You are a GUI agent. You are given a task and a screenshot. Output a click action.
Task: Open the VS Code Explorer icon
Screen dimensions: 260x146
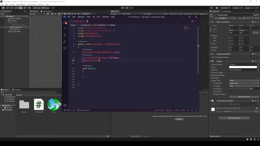point(65,22)
